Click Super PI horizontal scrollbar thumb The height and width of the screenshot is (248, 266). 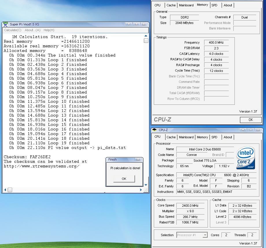(10, 190)
